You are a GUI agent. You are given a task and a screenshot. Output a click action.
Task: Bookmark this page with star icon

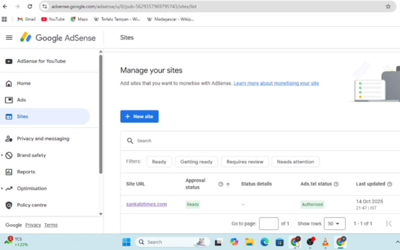point(388,6)
